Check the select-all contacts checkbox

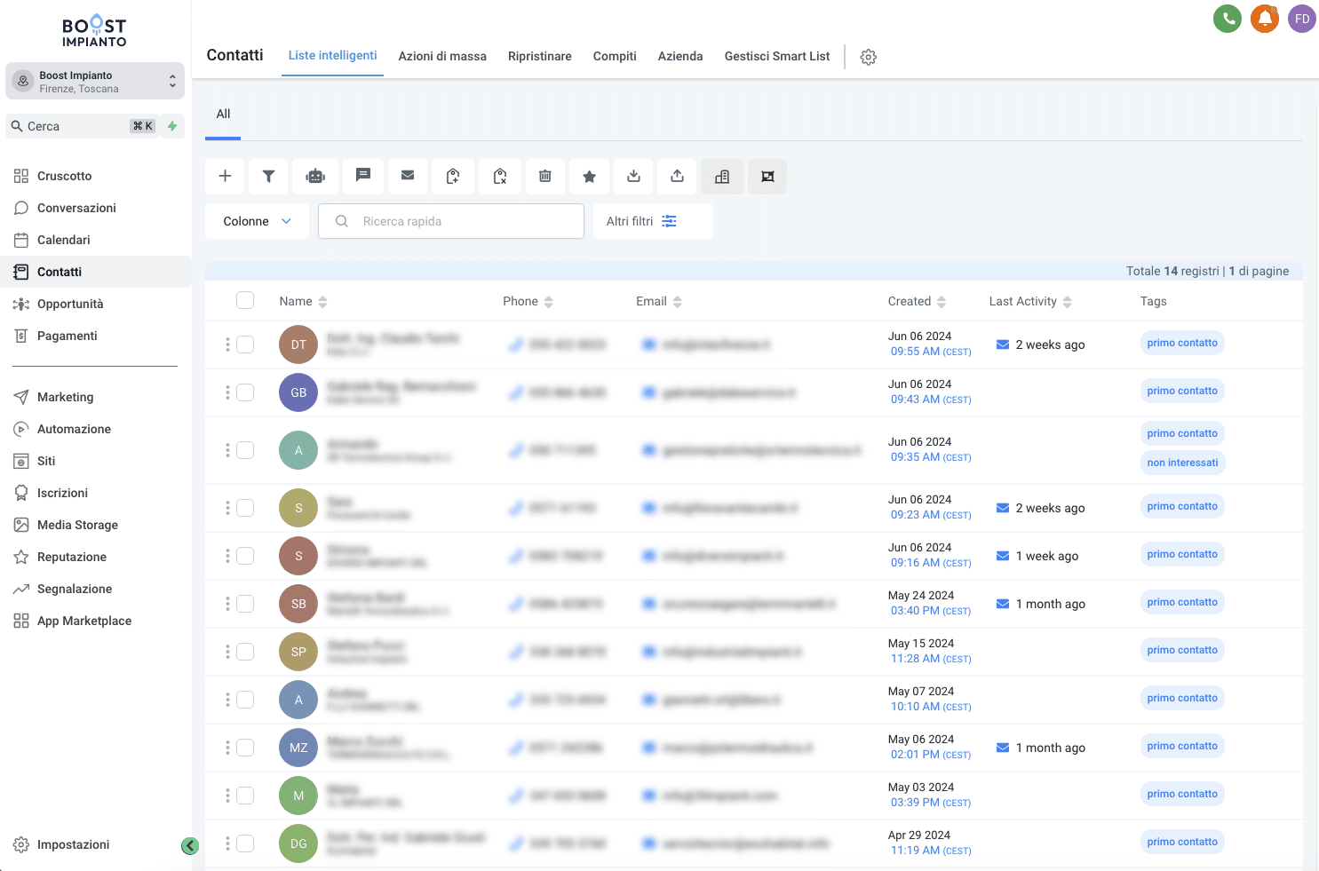245,300
